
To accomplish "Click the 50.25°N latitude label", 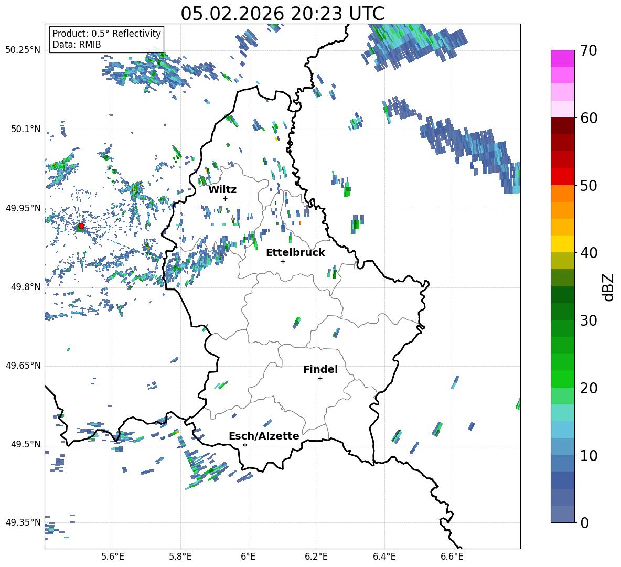I will 23,50.
